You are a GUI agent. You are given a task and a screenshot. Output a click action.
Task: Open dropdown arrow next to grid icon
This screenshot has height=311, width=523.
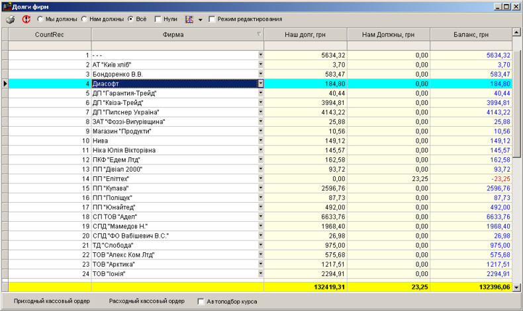coord(200,20)
